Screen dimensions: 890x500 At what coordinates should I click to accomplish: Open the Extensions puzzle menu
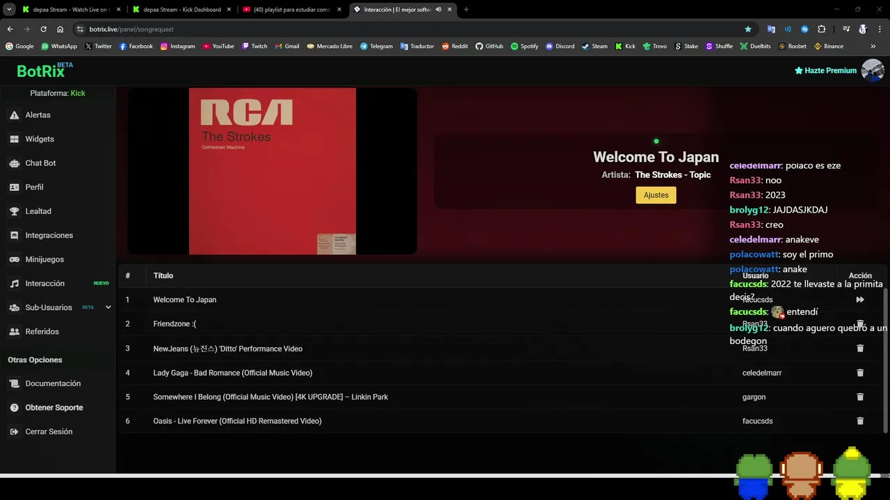tap(821, 29)
